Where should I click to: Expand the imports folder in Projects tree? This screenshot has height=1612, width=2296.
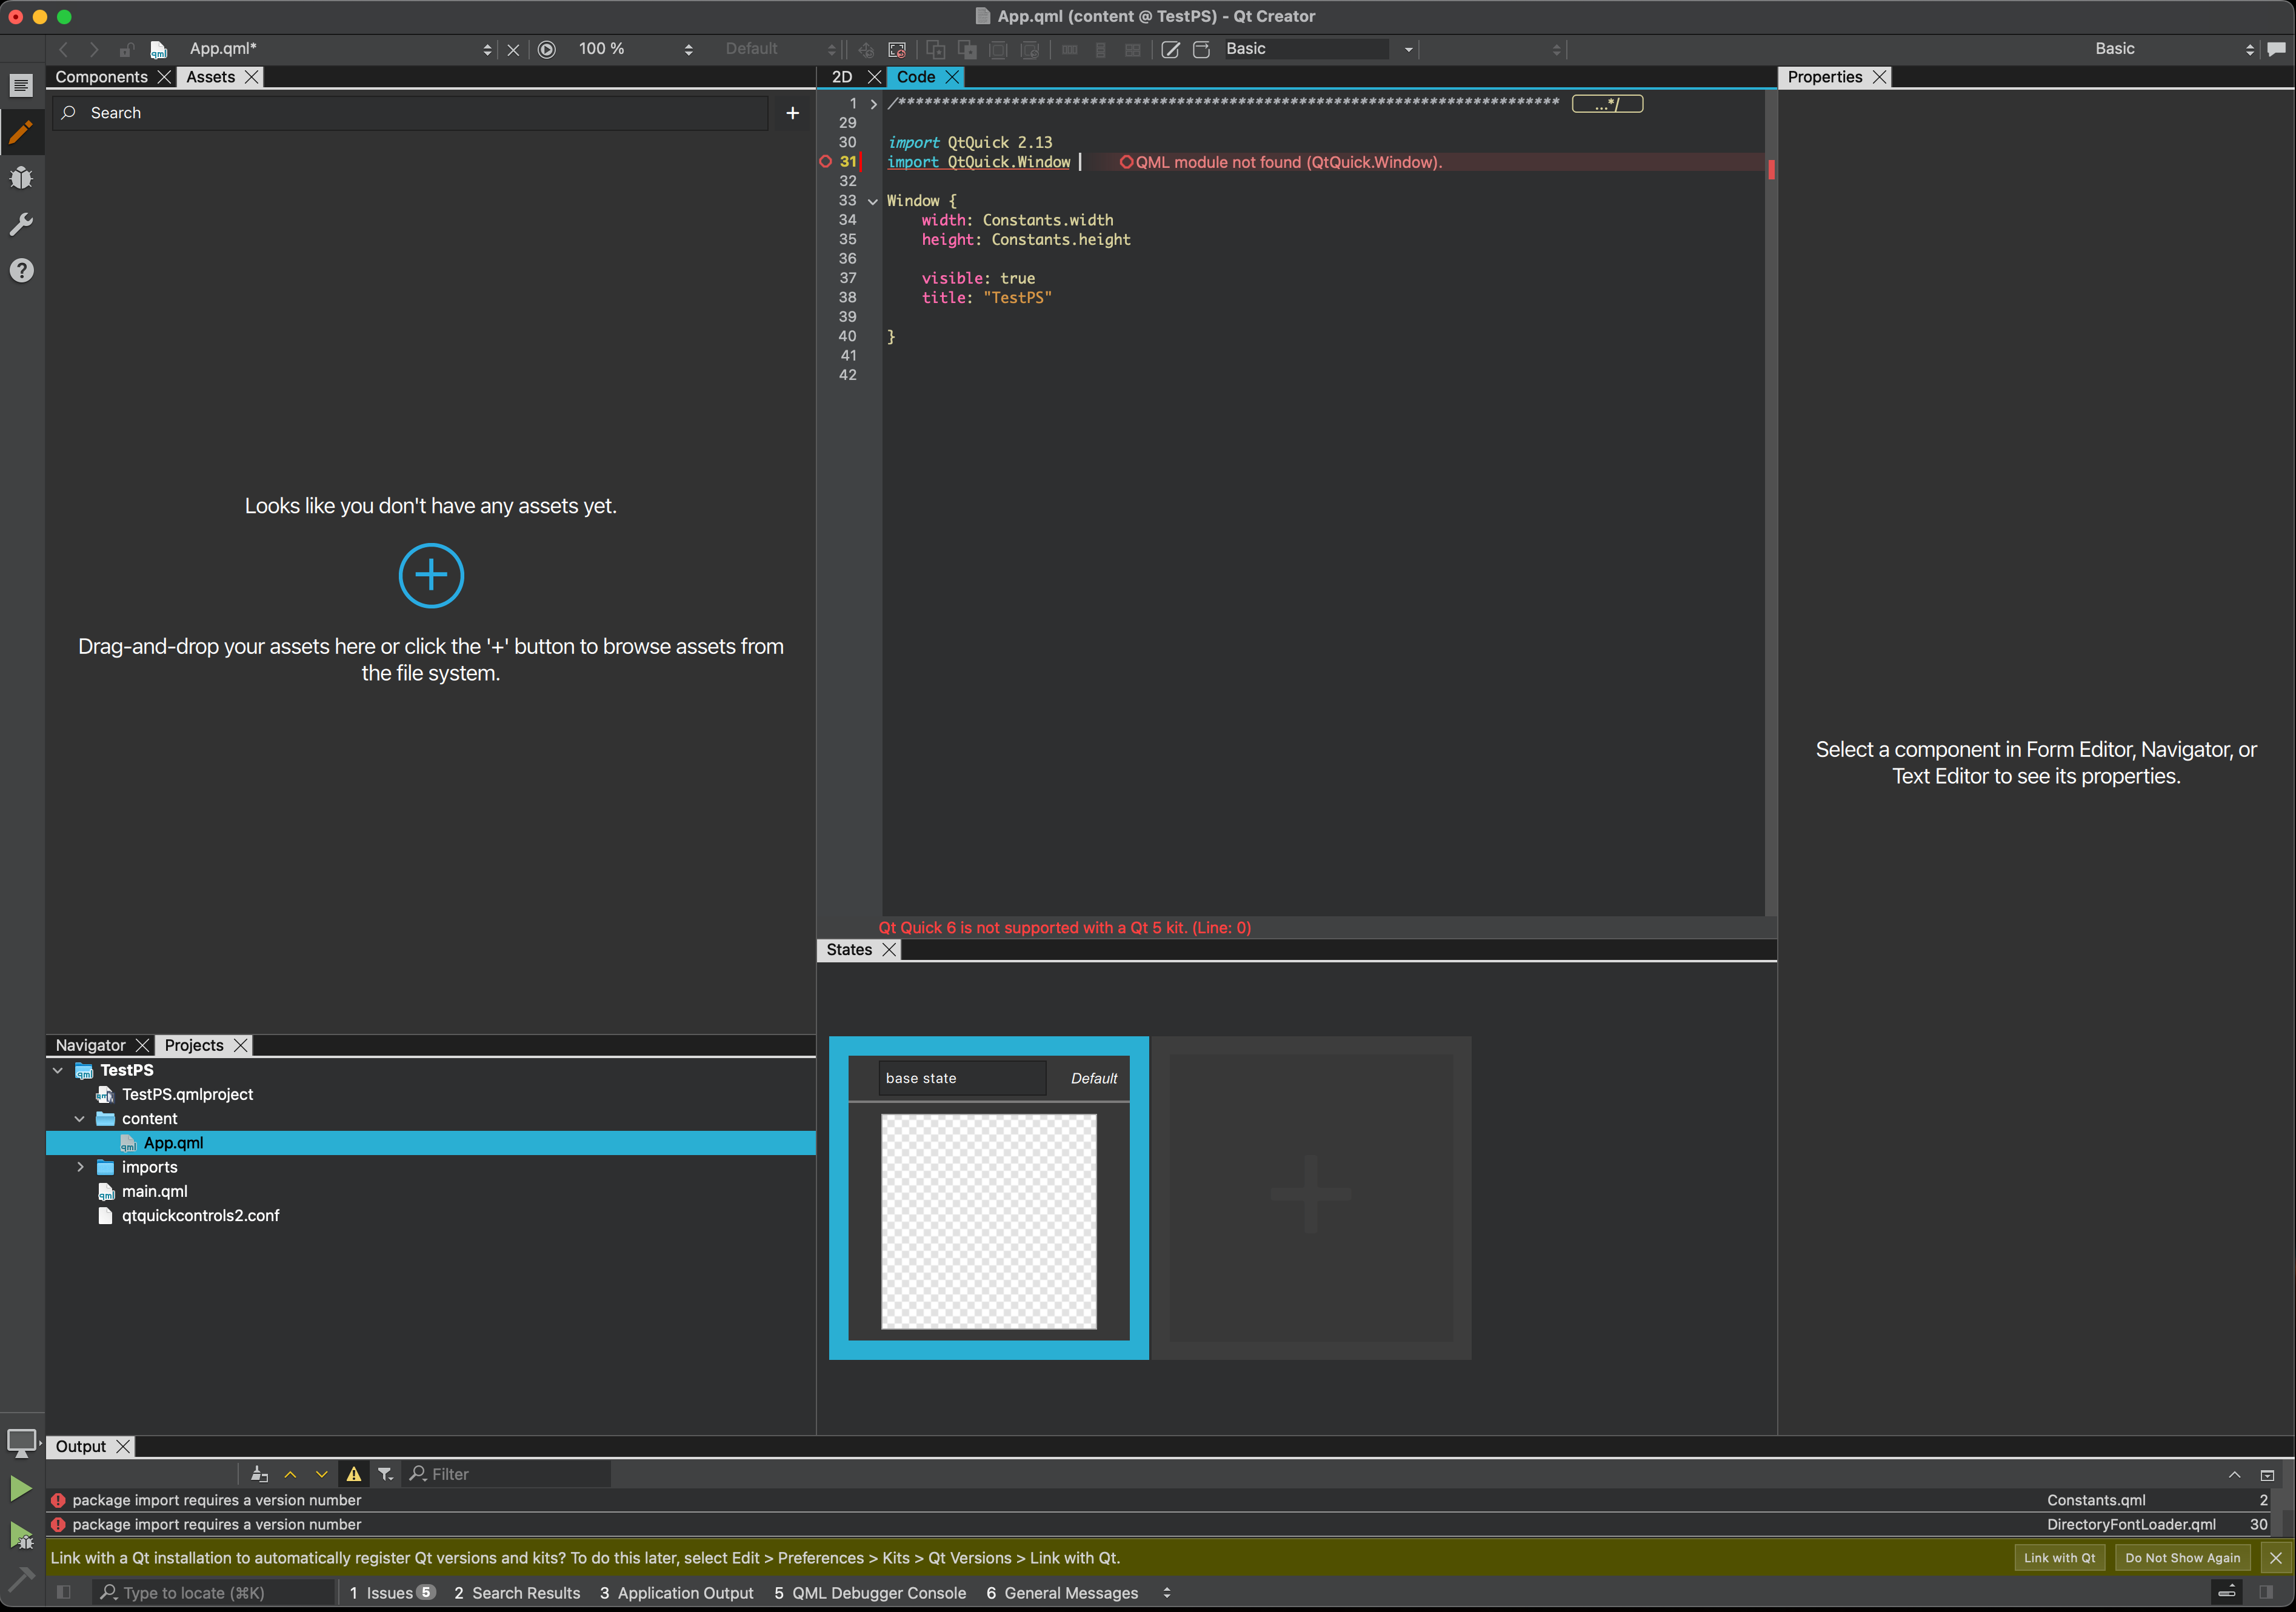[80, 1167]
